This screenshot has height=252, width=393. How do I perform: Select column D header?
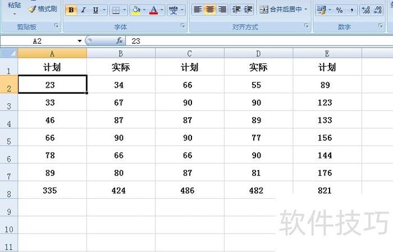258,53
